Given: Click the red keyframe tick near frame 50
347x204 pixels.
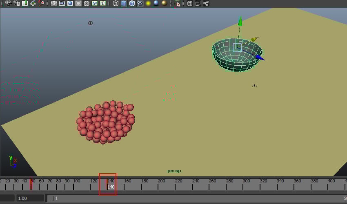Looking at the screenshot, I should [31, 184].
